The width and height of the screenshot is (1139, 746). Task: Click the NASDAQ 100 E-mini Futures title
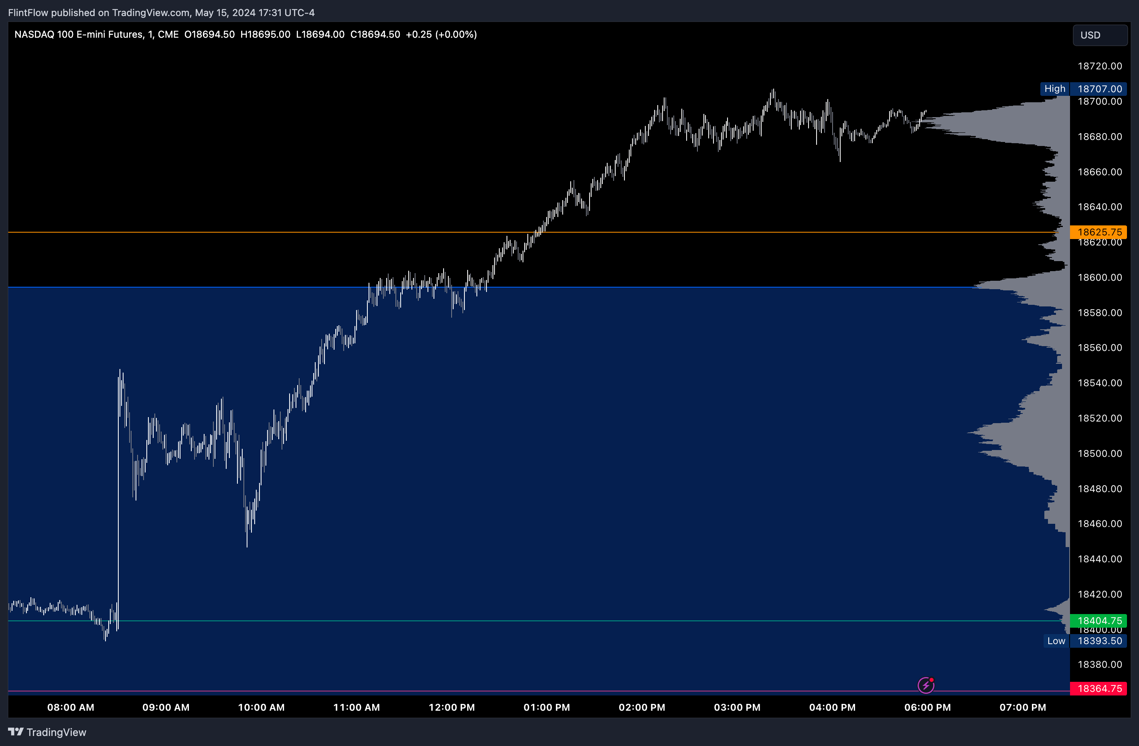[x=96, y=34]
